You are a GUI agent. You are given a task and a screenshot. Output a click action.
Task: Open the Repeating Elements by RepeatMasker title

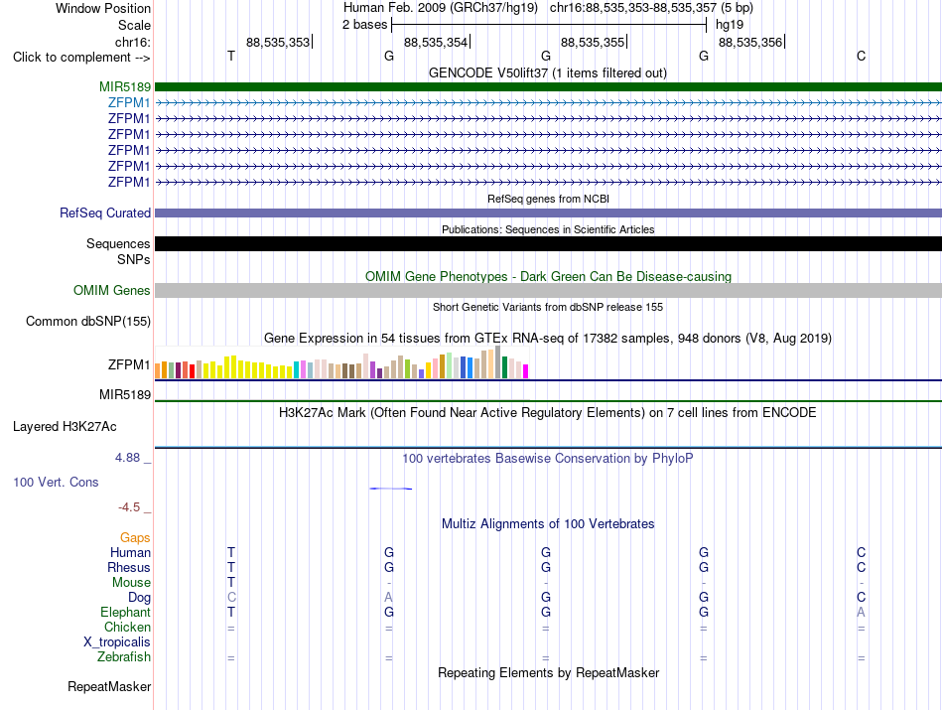pyautogui.click(x=549, y=672)
